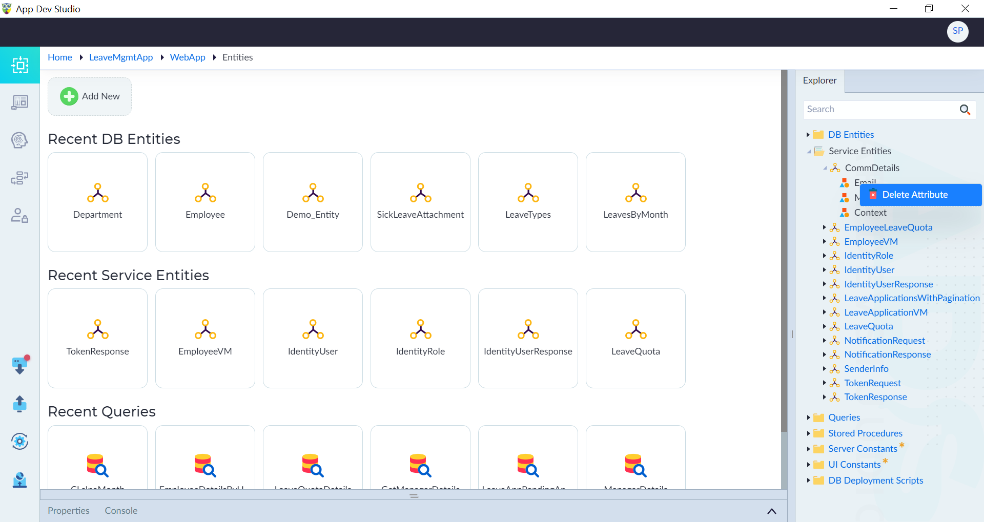This screenshot has width=984, height=522.
Task: Select the LeaveApplicationsWithPagination entity
Action: pos(912,298)
